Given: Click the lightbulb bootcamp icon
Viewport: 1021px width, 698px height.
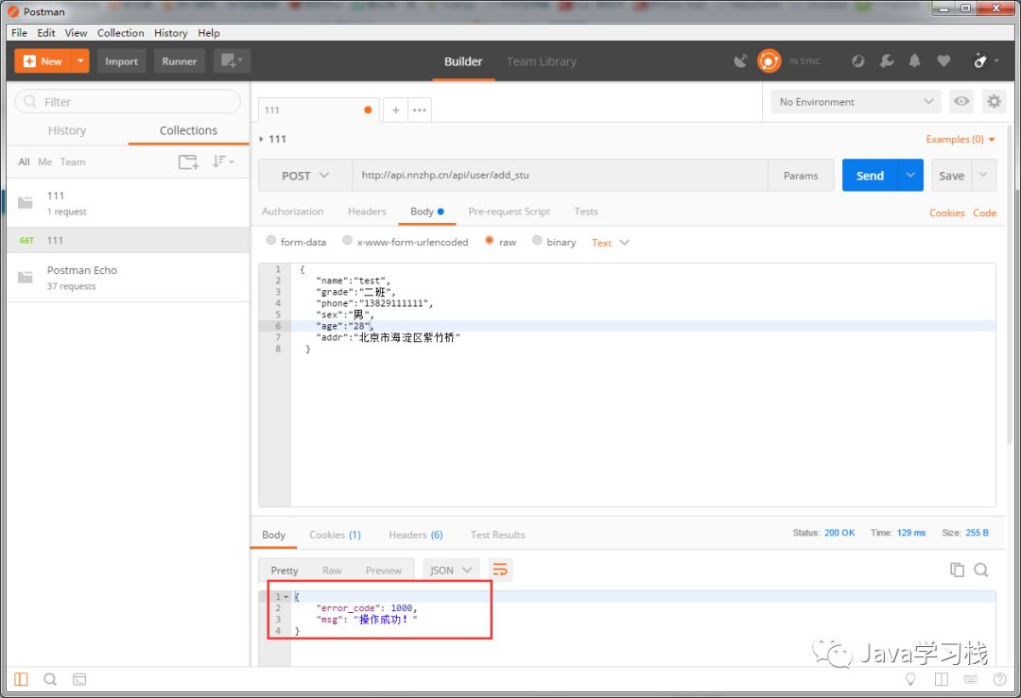Looking at the screenshot, I should click(910, 679).
